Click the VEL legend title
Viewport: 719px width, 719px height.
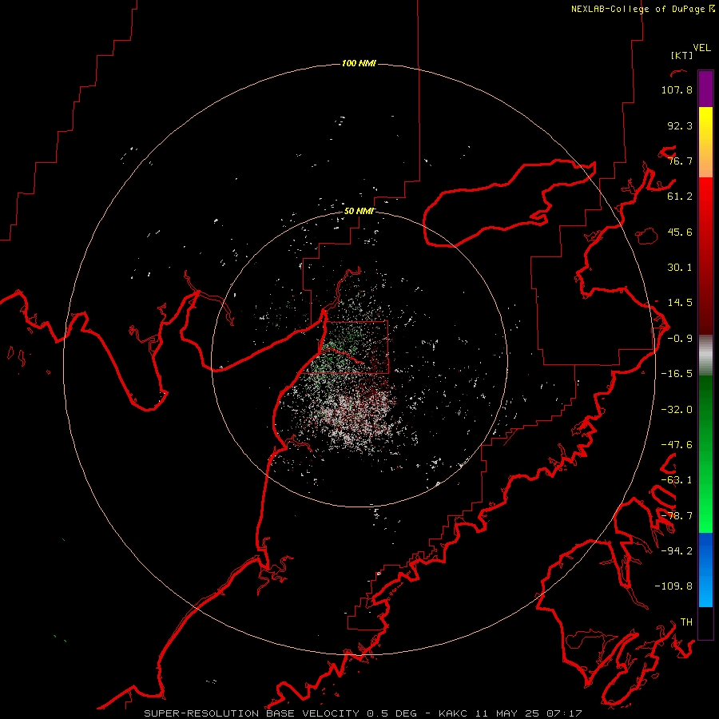(x=701, y=48)
